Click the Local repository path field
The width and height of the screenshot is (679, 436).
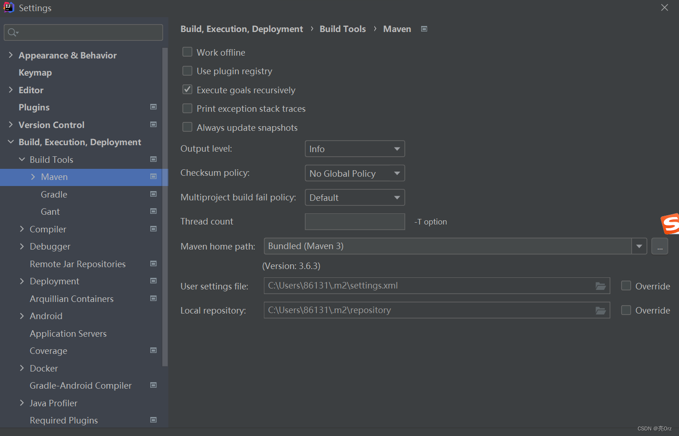tap(437, 310)
